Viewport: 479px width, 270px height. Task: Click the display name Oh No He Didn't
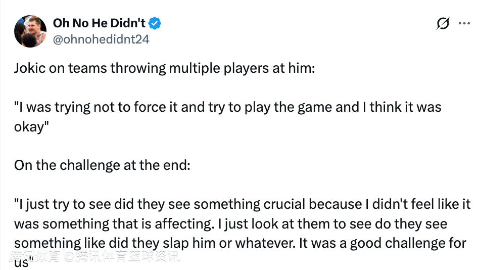tap(99, 23)
